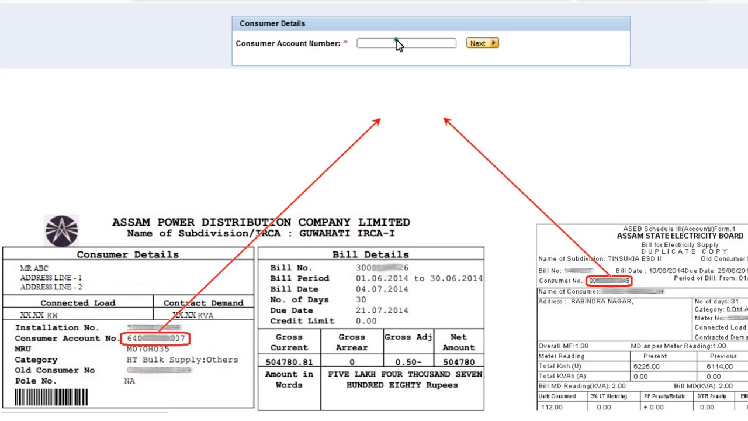Click the amount in words FIVE LAKH FOUR THOUSAND

pos(405,374)
